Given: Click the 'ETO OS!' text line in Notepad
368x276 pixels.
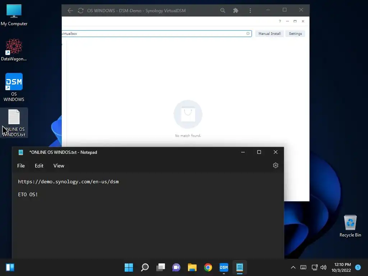Looking at the screenshot, I should click(28, 194).
